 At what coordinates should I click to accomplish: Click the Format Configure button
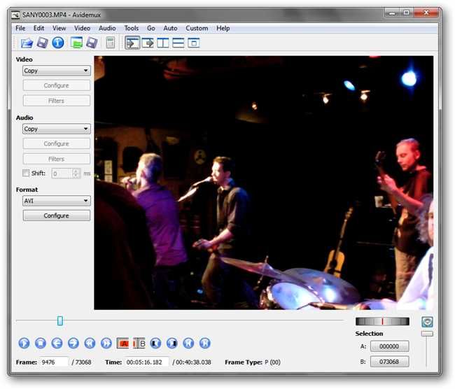tap(56, 215)
